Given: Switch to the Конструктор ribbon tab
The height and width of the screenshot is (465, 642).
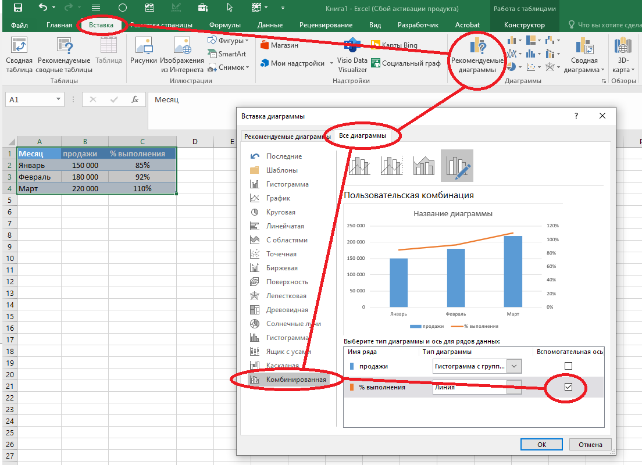Looking at the screenshot, I should click(524, 25).
